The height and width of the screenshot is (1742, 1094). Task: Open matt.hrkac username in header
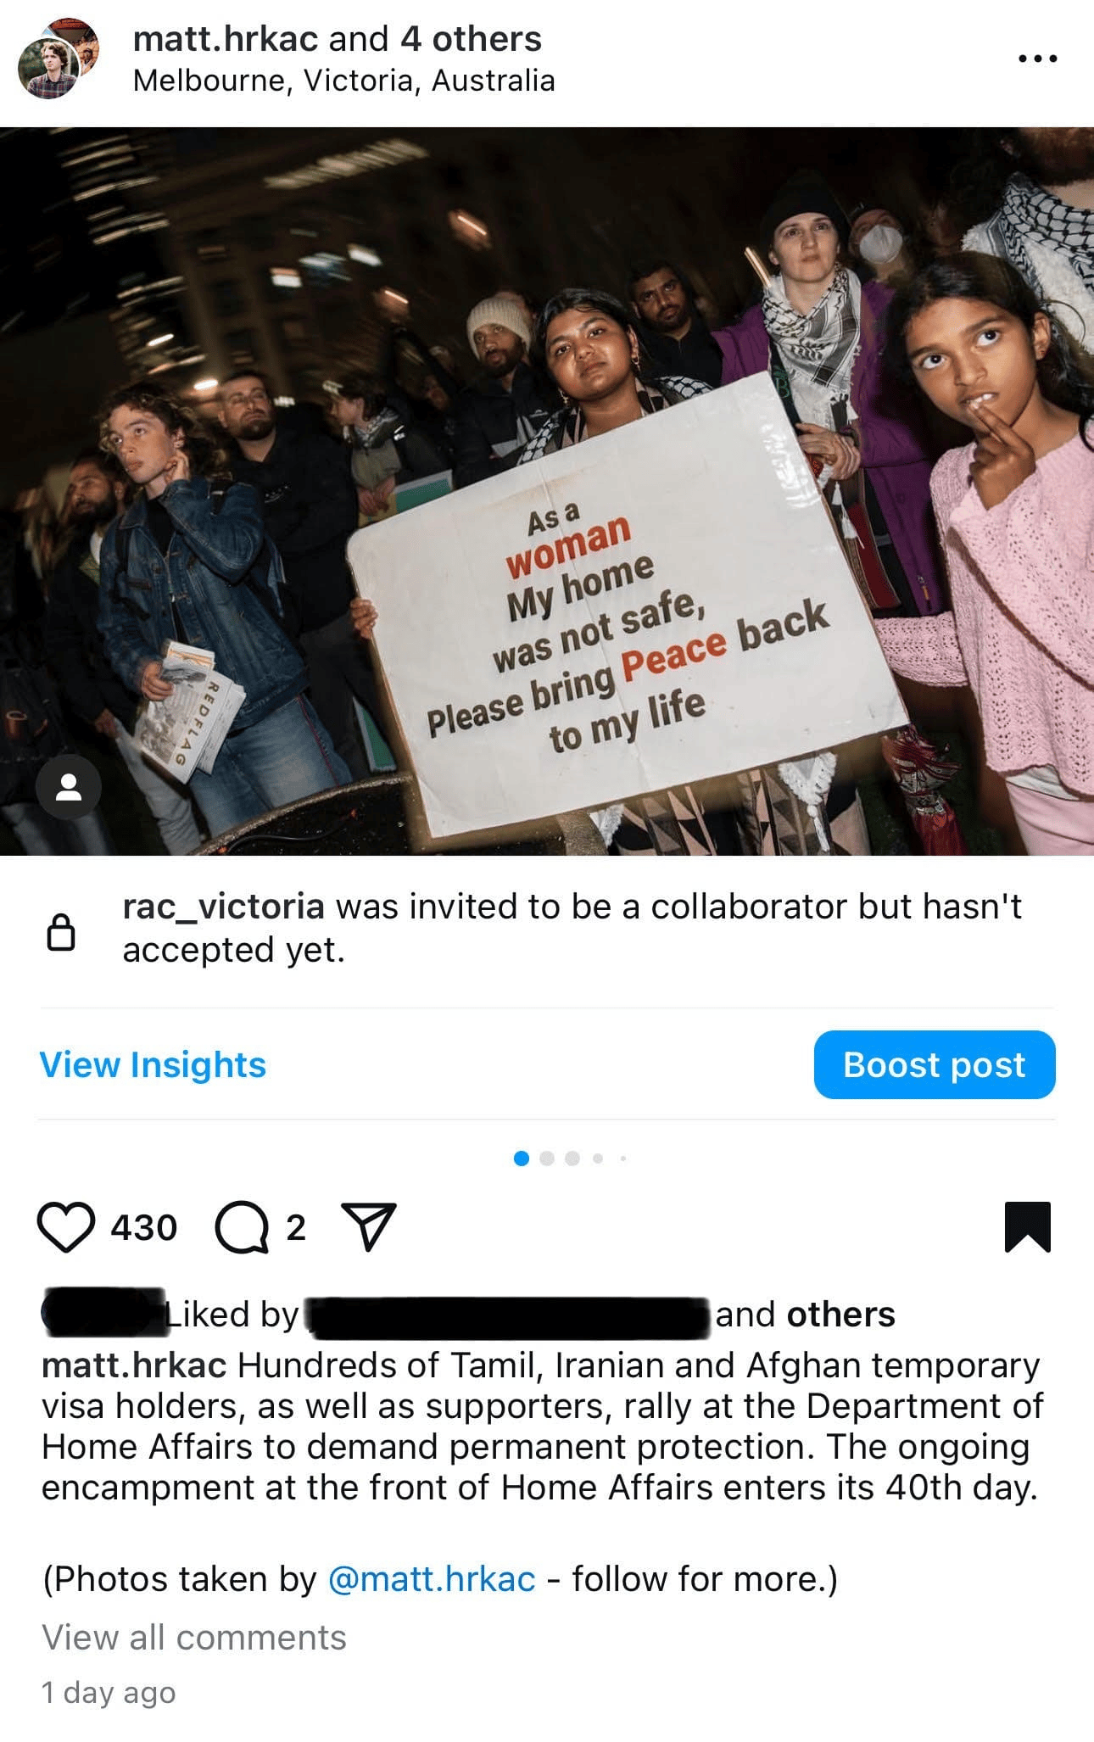point(226,39)
